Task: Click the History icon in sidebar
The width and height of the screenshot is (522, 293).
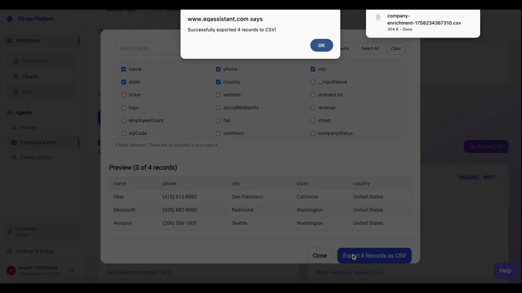Action: (x=14, y=128)
